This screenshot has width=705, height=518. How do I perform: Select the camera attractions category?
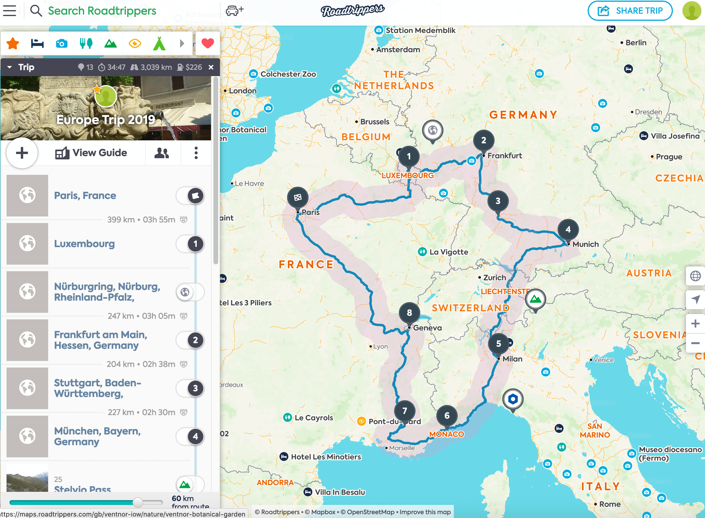pos(62,43)
